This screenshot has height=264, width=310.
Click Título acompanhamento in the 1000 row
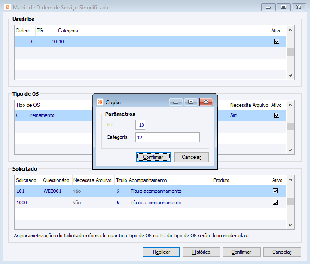coord(156,203)
